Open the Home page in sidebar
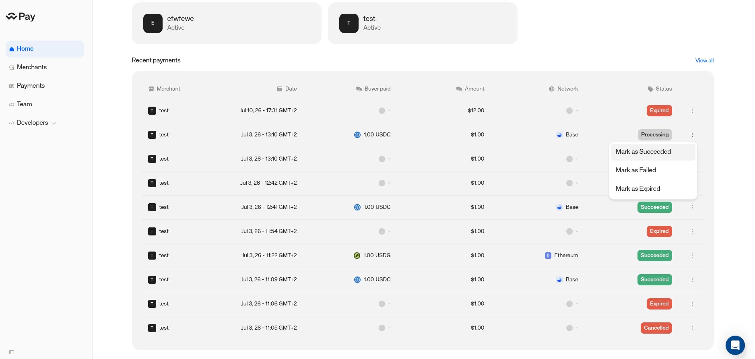The width and height of the screenshot is (755, 359). (45, 49)
